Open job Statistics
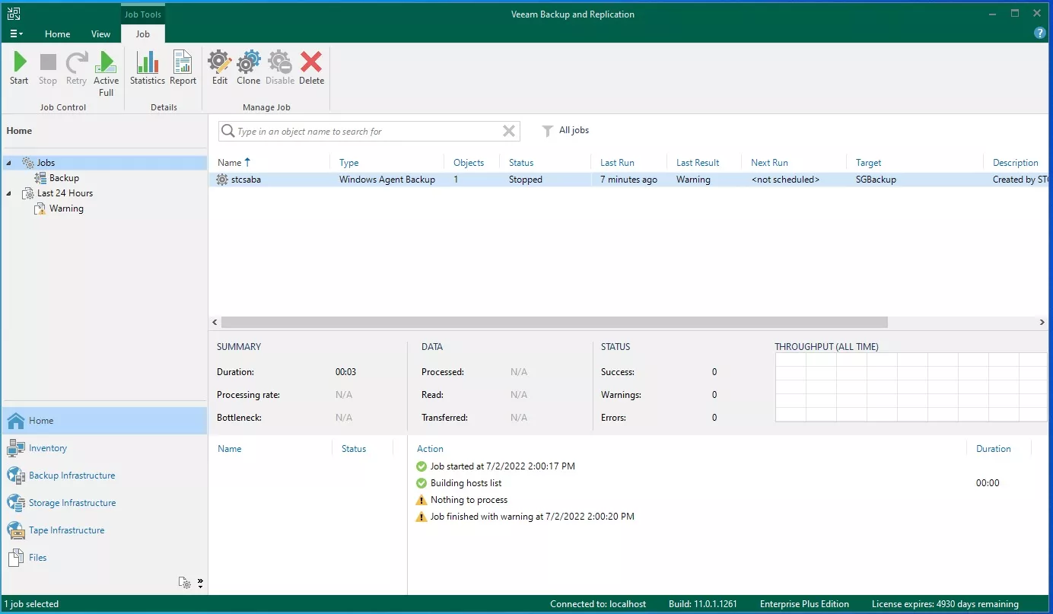The height and width of the screenshot is (614, 1053). tap(148, 68)
